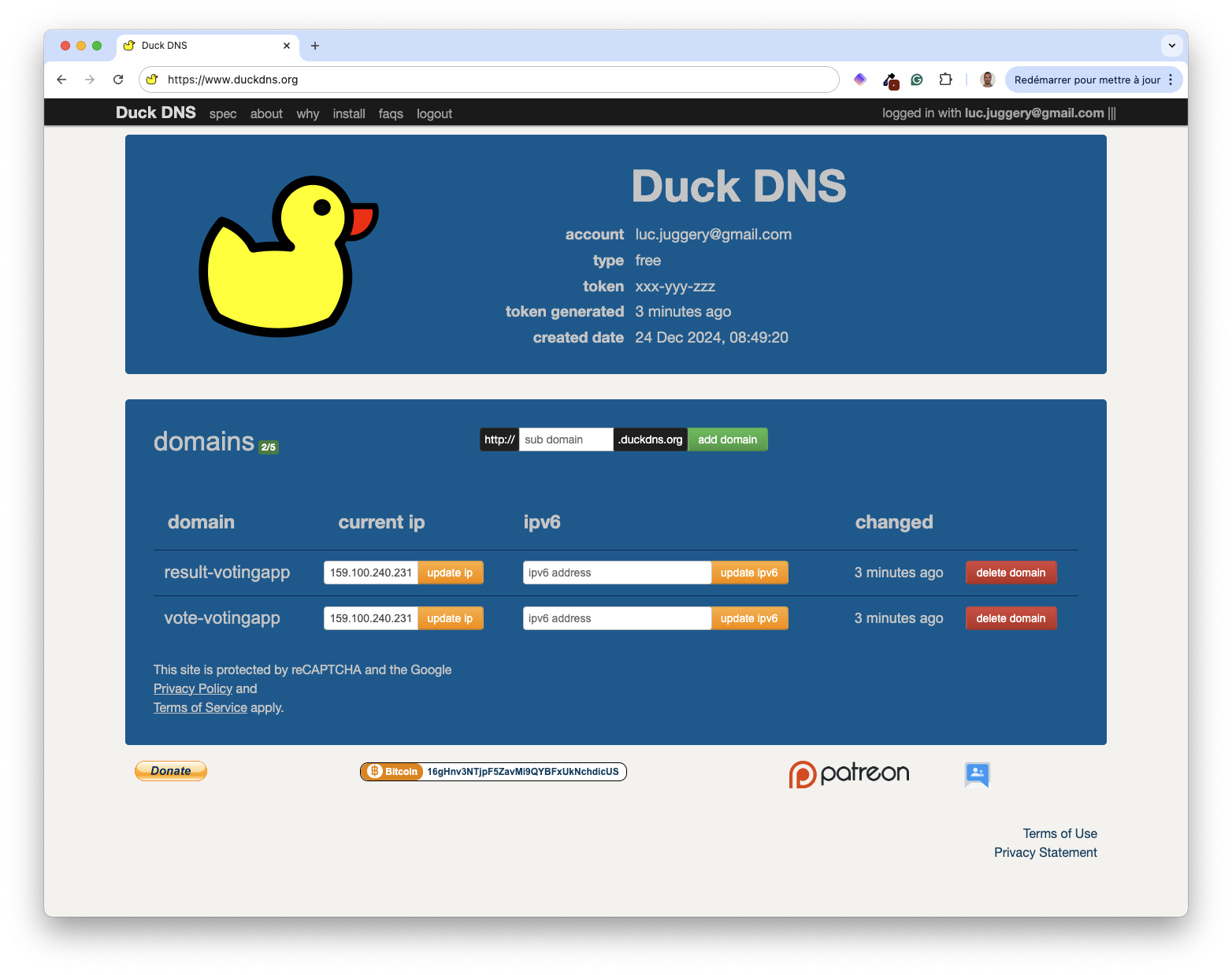Click the purple extension icon in the toolbar

(x=859, y=80)
